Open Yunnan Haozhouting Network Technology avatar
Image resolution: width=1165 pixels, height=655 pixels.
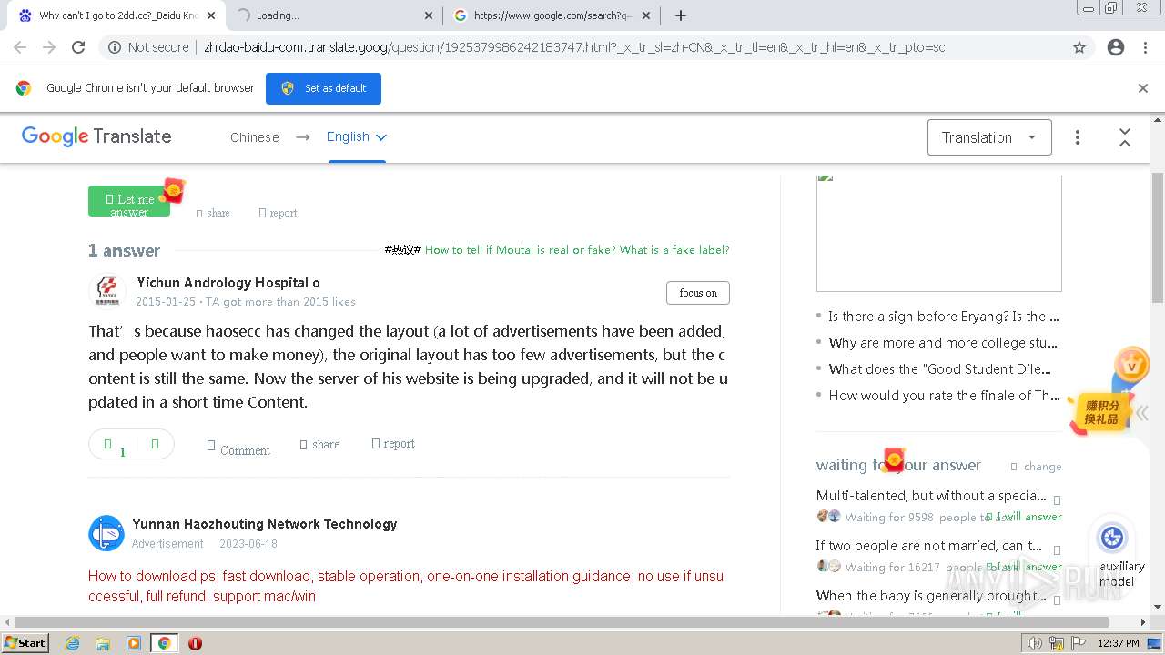(x=106, y=533)
